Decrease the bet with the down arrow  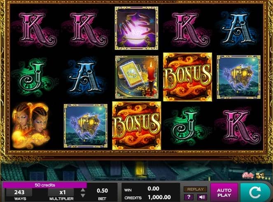[83, 195]
